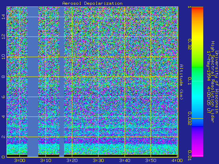Pick the red region of the colorbar

[197, 9]
